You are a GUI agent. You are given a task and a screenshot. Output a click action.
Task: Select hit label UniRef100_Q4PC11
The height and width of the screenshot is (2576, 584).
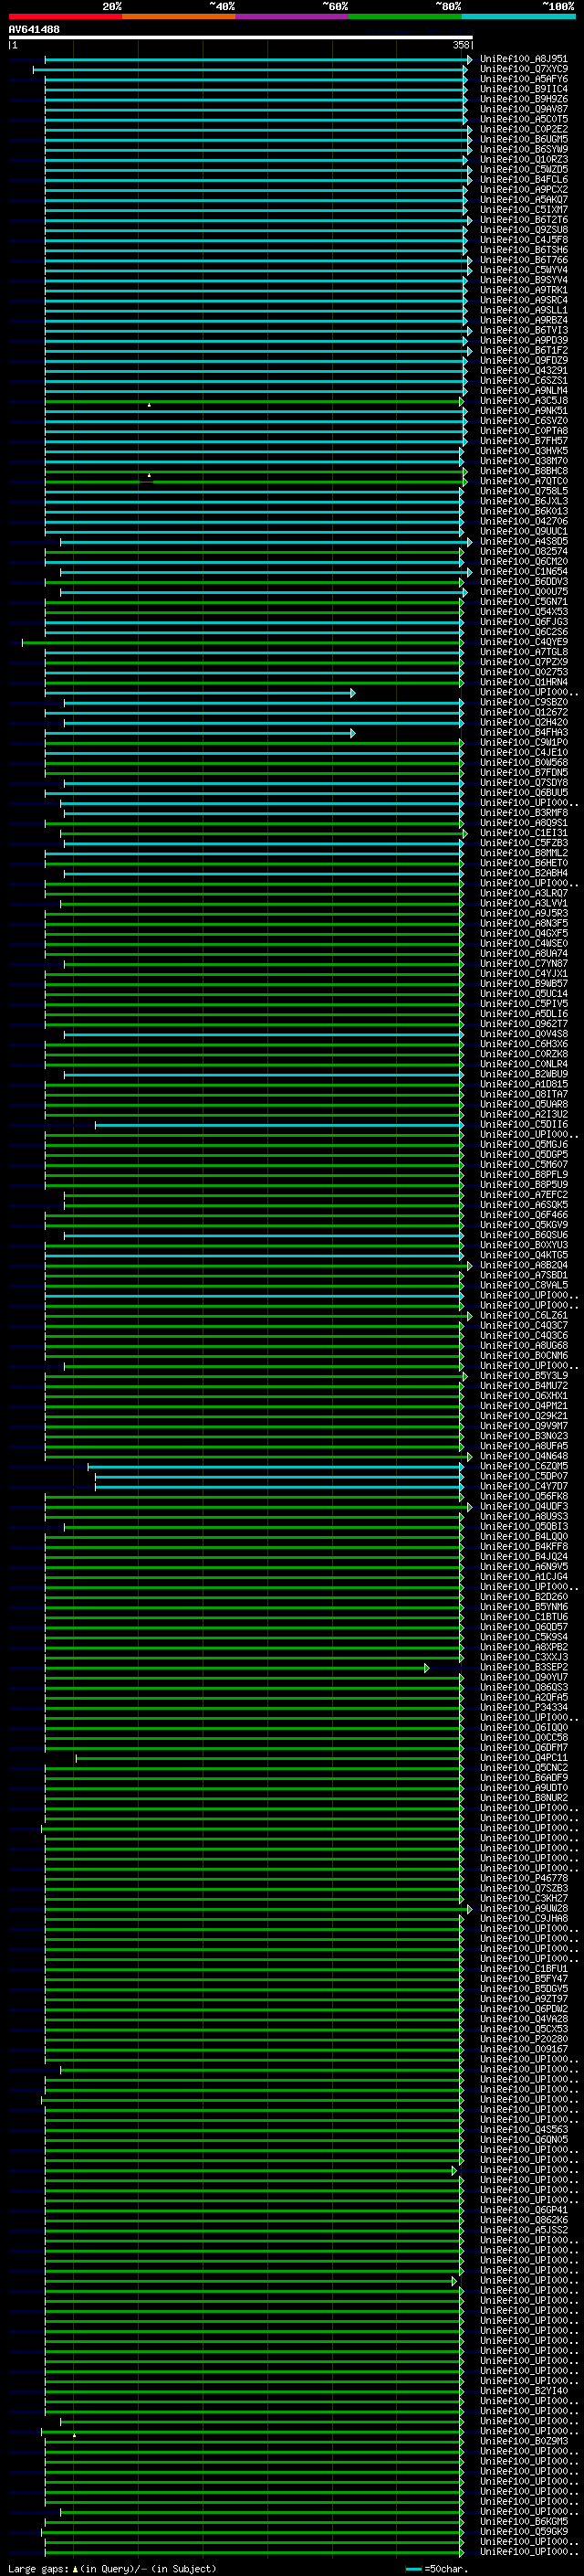[523, 1758]
